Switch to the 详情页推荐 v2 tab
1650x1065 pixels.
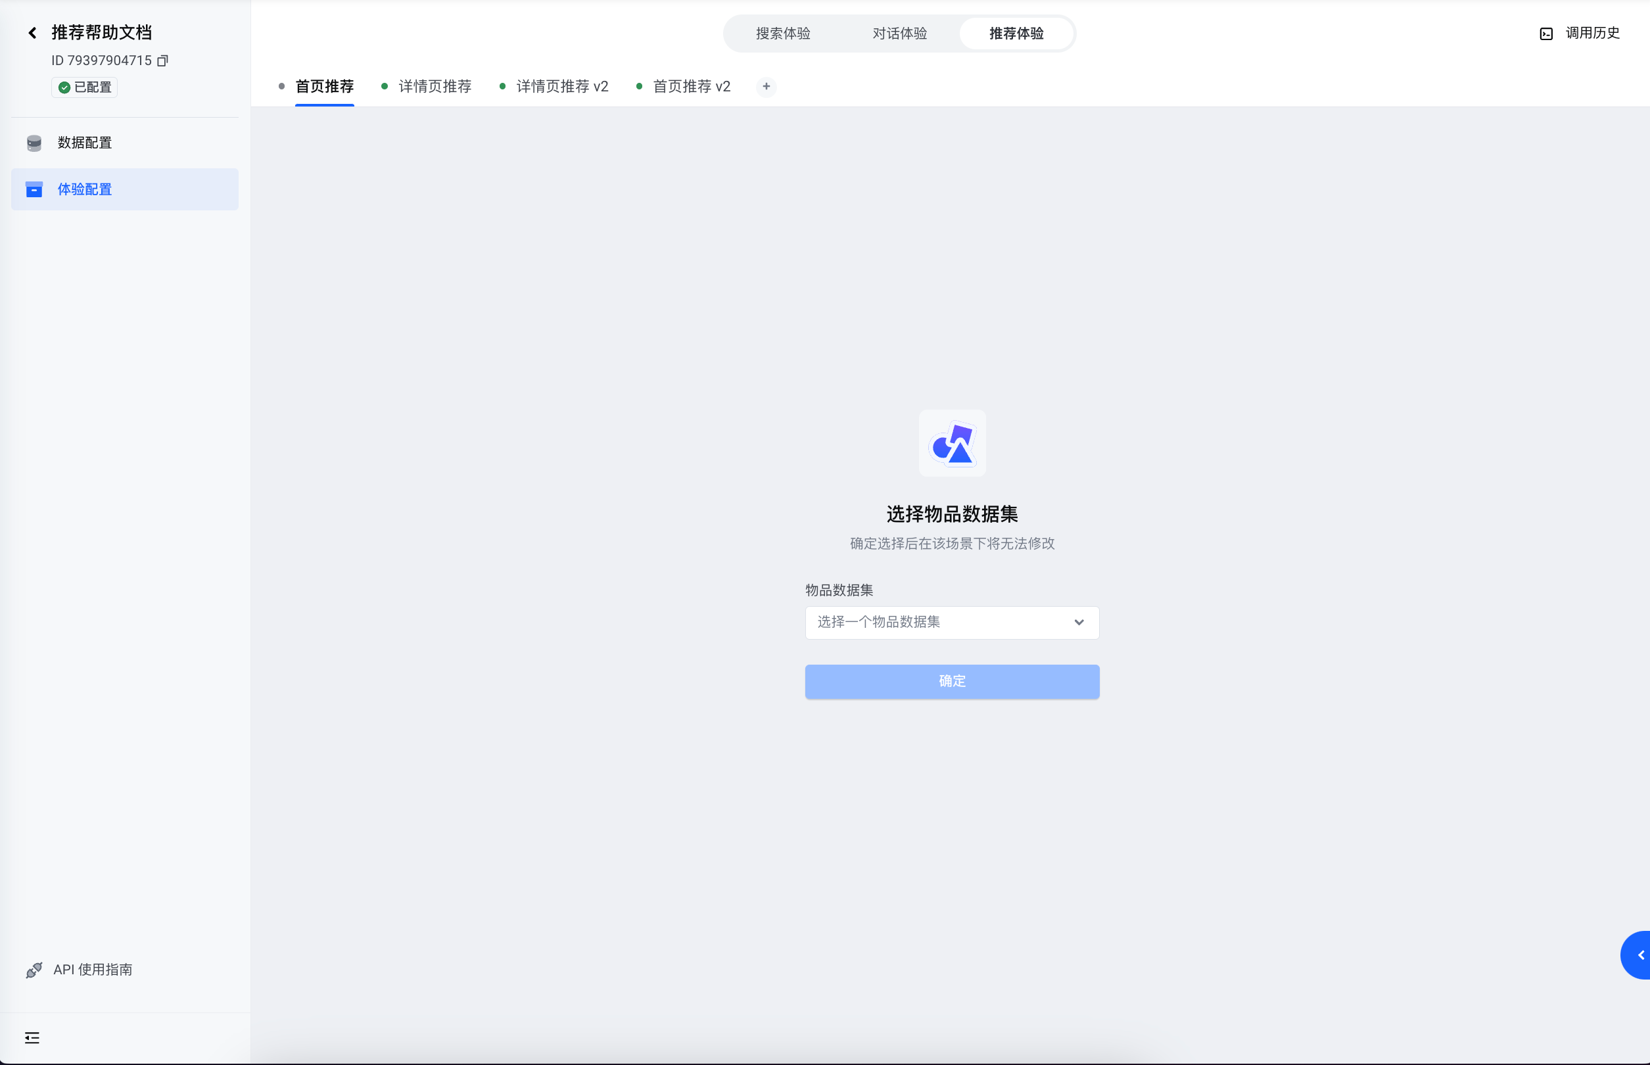(561, 86)
